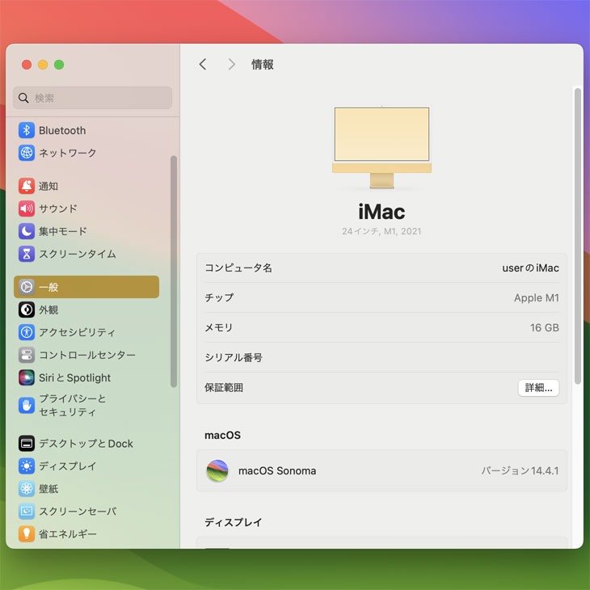Image resolution: width=590 pixels, height=590 pixels.
Task: Click the computer name "userのiMac"
Action: coord(530,268)
